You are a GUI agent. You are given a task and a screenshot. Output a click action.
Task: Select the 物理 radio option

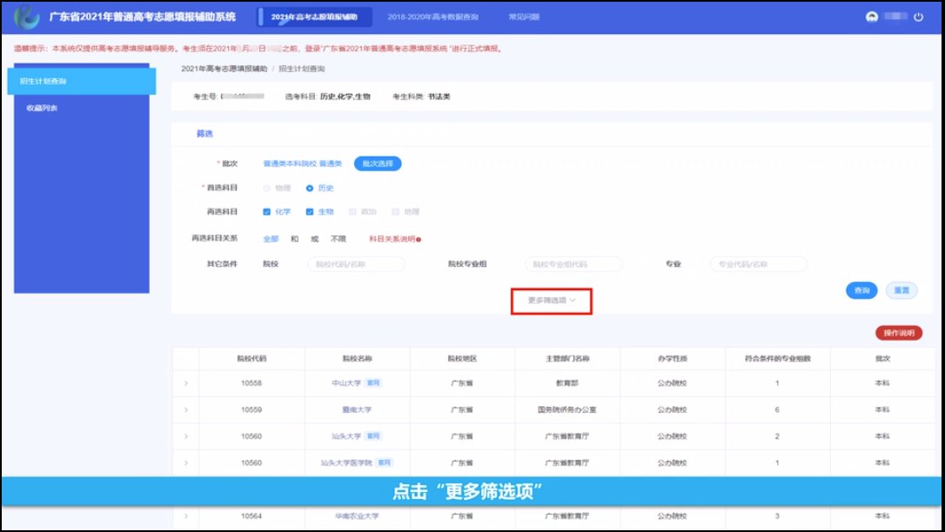(267, 188)
